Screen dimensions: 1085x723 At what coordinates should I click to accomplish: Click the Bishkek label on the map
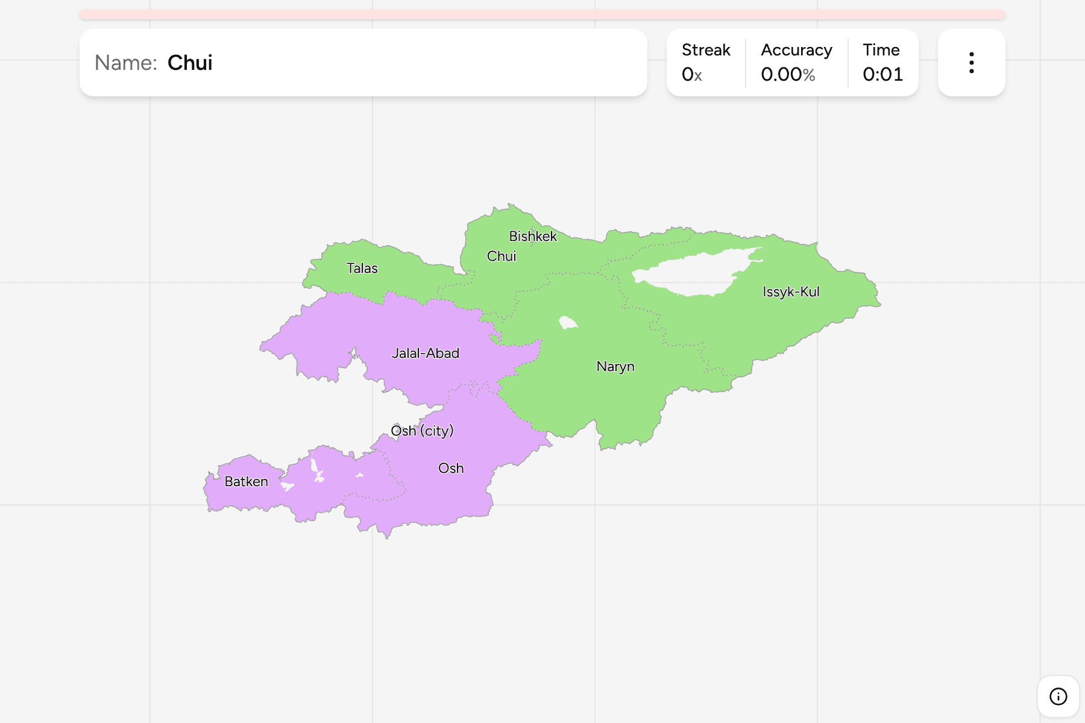(533, 236)
